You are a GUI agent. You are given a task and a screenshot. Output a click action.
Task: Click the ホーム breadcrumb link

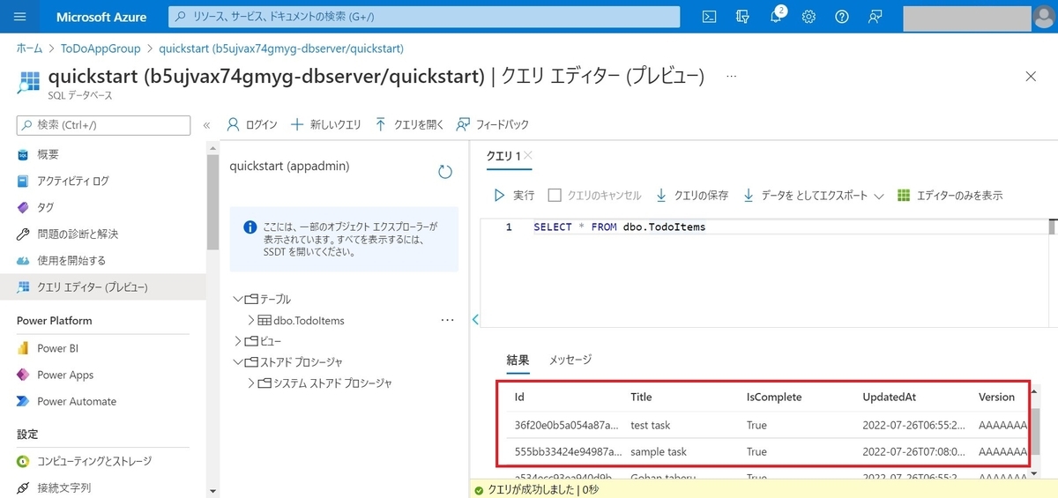pos(29,48)
